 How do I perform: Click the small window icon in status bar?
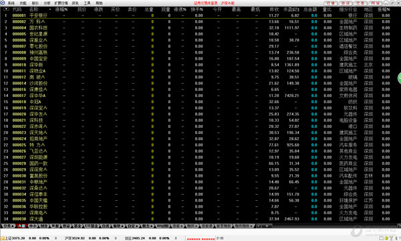pyautogui.click(x=382, y=238)
